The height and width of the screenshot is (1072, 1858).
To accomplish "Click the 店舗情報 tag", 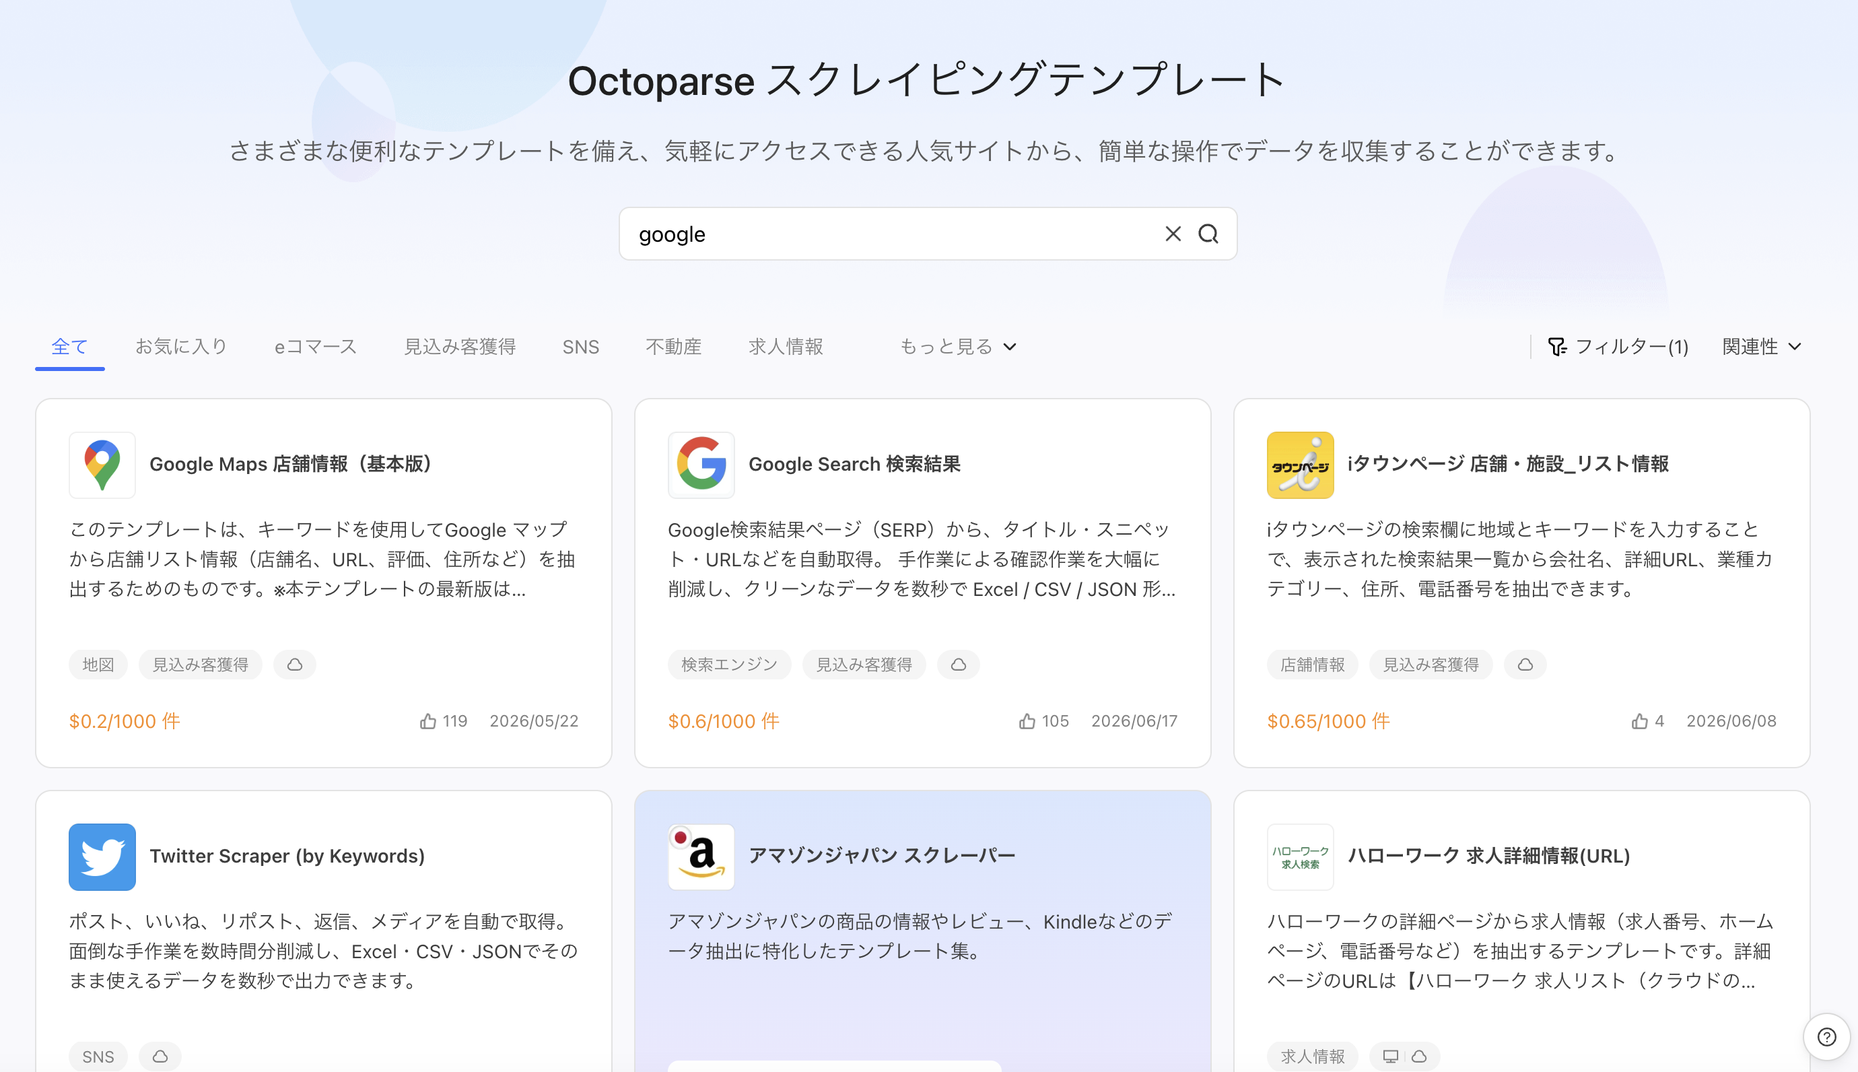I will (1312, 664).
